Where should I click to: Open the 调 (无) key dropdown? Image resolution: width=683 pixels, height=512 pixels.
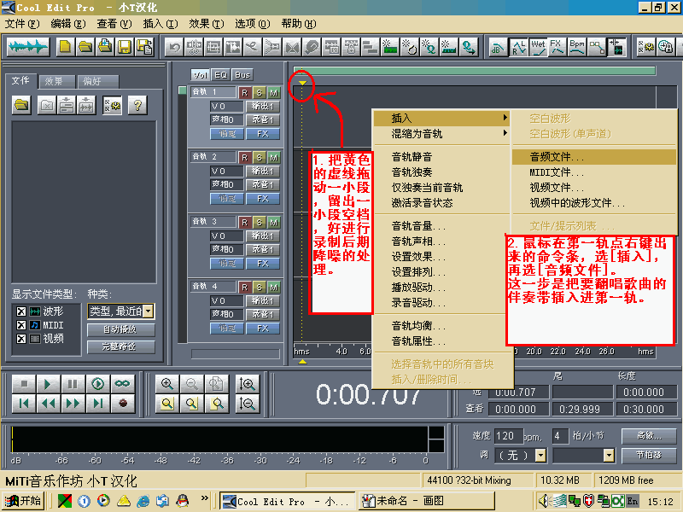[x=540, y=456]
